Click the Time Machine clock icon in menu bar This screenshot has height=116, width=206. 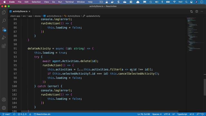pos(151,2)
